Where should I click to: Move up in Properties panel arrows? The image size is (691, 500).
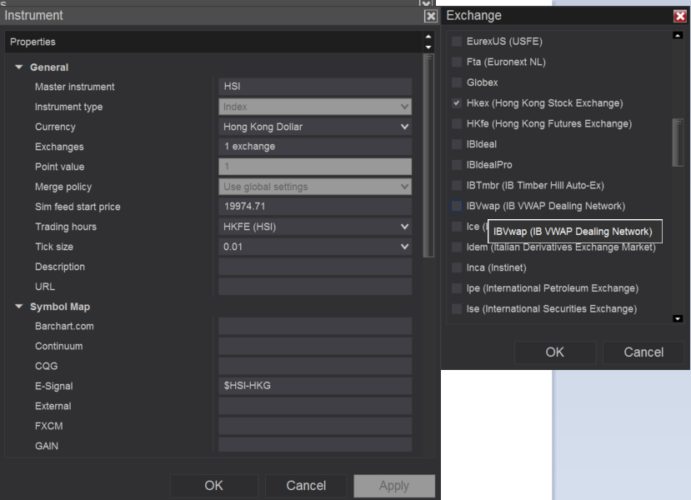click(x=428, y=37)
